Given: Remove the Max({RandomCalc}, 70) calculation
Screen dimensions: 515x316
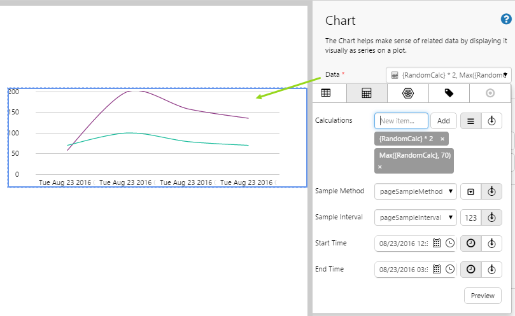Looking at the screenshot, I should point(380,167).
